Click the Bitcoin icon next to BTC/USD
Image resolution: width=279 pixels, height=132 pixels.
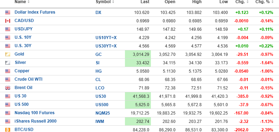(x=8, y=130)
